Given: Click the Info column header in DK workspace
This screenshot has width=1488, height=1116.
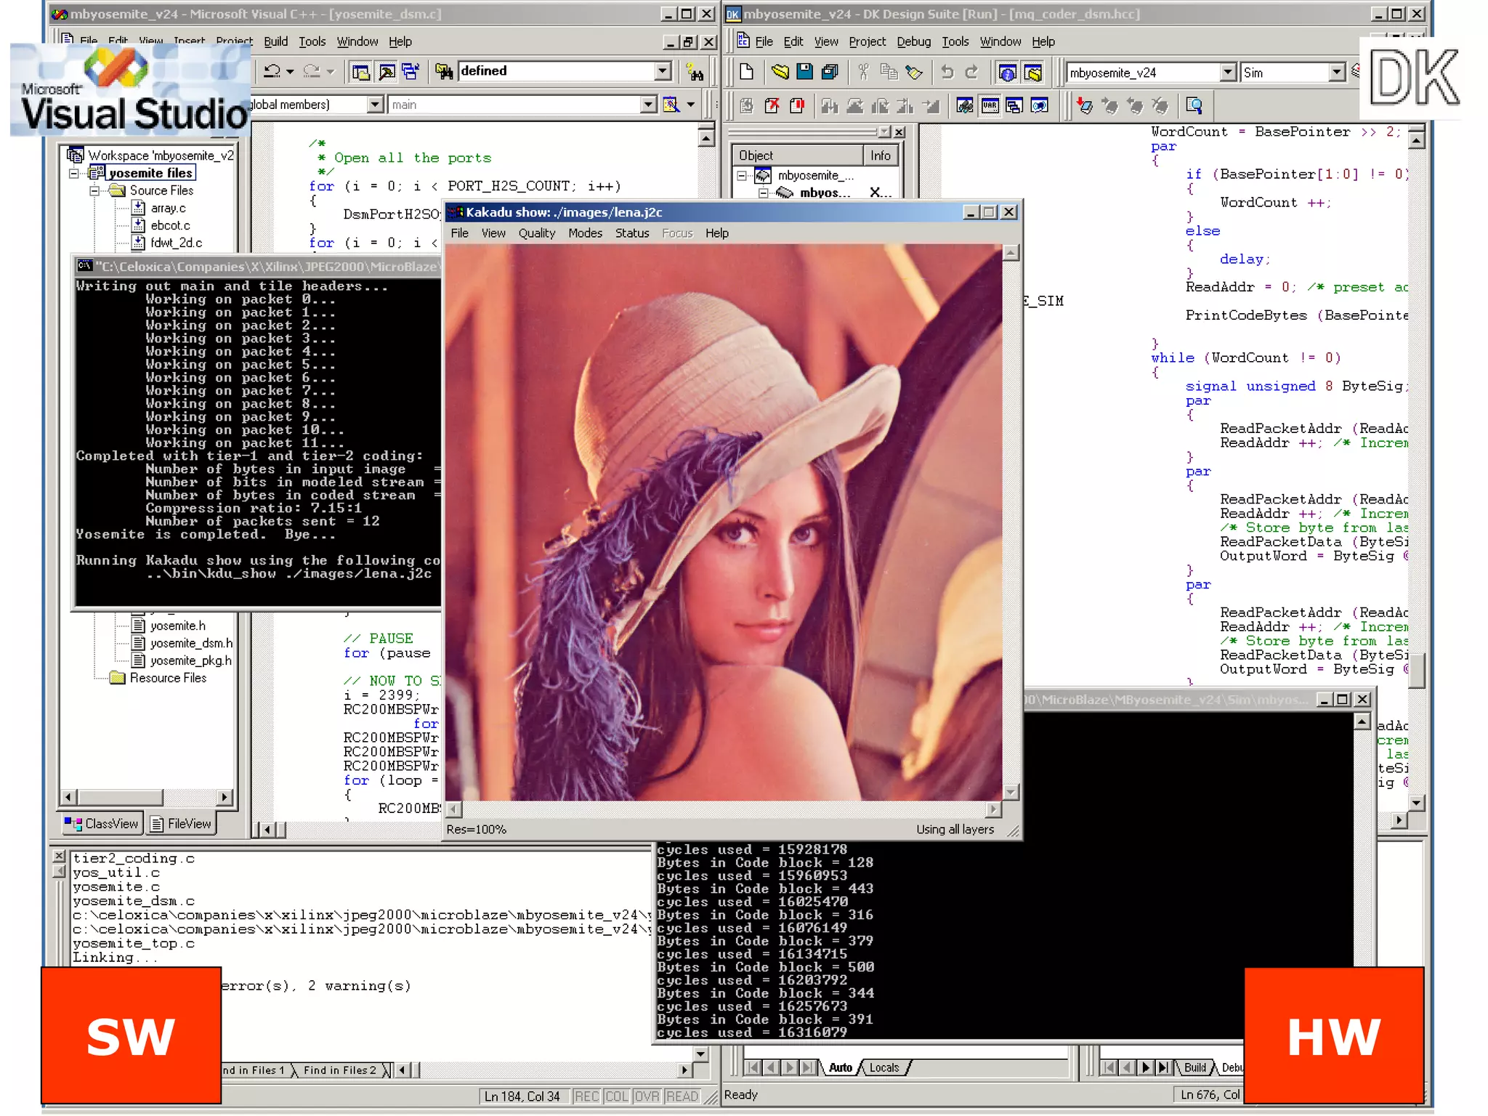Looking at the screenshot, I should pyautogui.click(x=880, y=155).
